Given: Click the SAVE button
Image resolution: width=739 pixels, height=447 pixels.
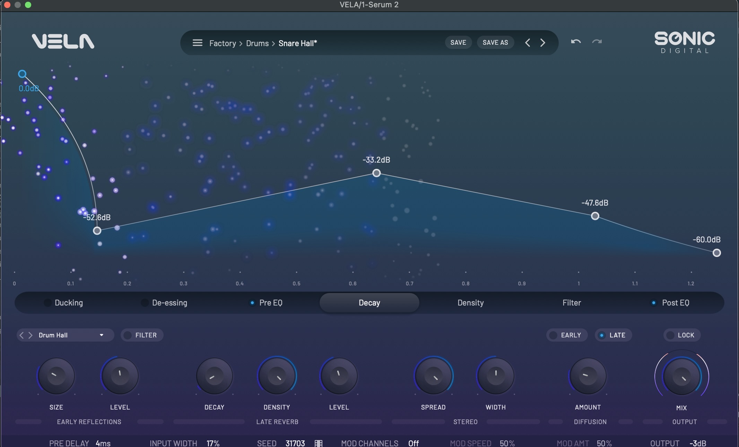Looking at the screenshot, I should 458,43.
